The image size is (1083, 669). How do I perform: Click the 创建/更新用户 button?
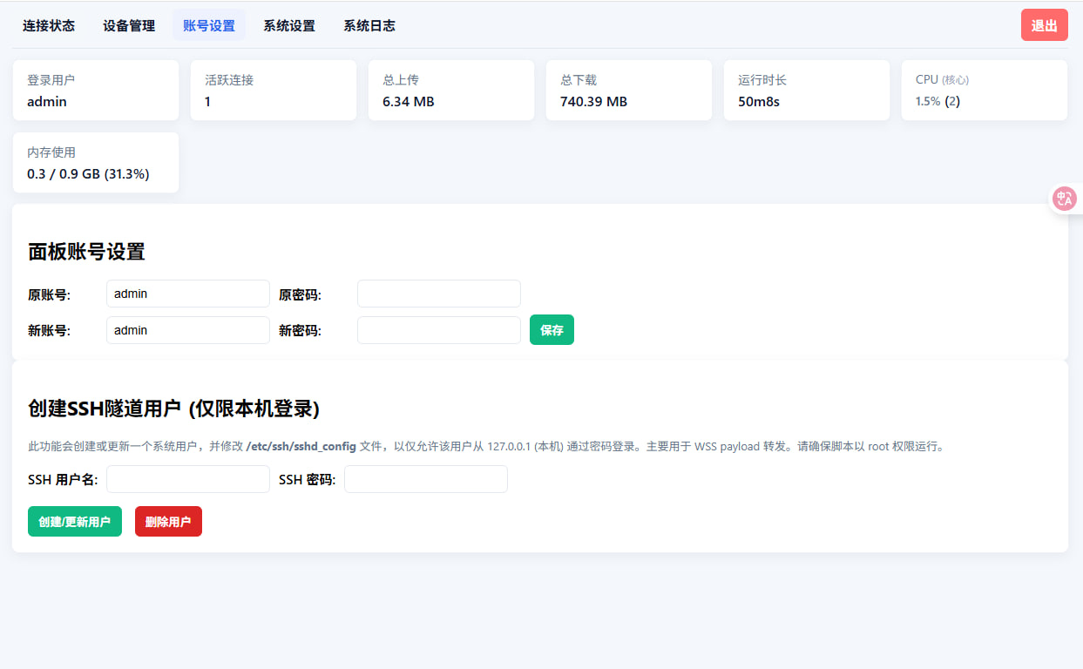coord(75,522)
